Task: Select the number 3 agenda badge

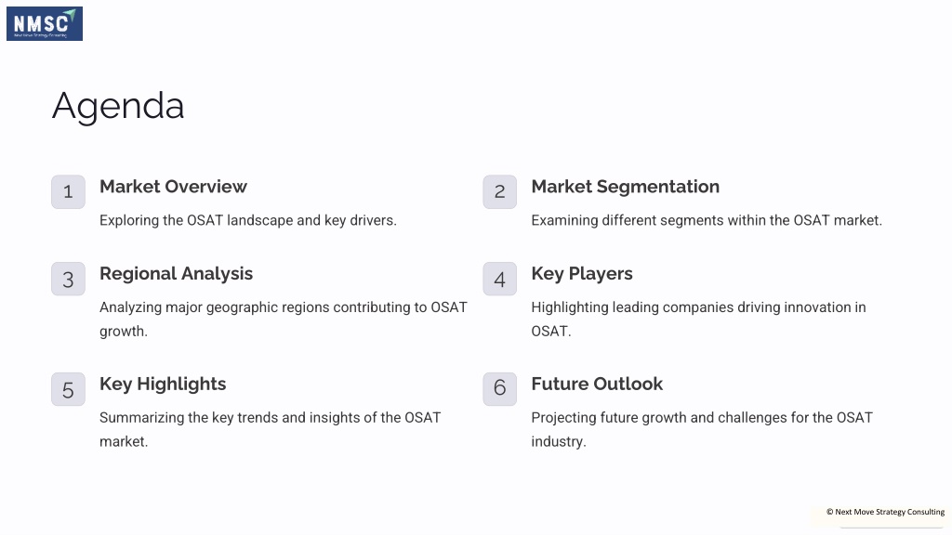Action: pyautogui.click(x=68, y=279)
